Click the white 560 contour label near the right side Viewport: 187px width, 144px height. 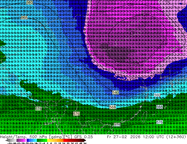click(157, 95)
